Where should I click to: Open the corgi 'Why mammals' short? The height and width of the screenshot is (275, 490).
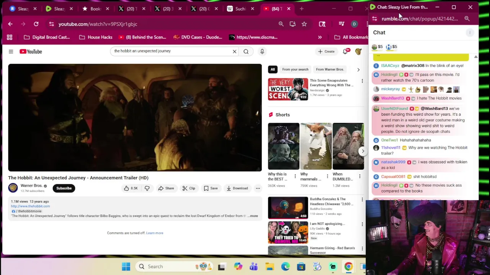tap(316, 146)
